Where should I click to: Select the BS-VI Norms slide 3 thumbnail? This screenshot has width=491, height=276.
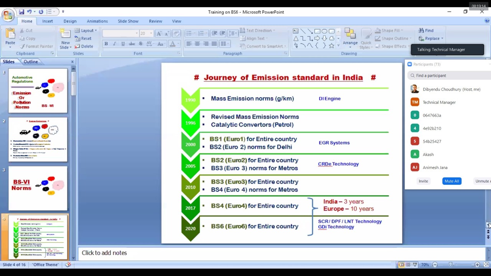pos(38,188)
